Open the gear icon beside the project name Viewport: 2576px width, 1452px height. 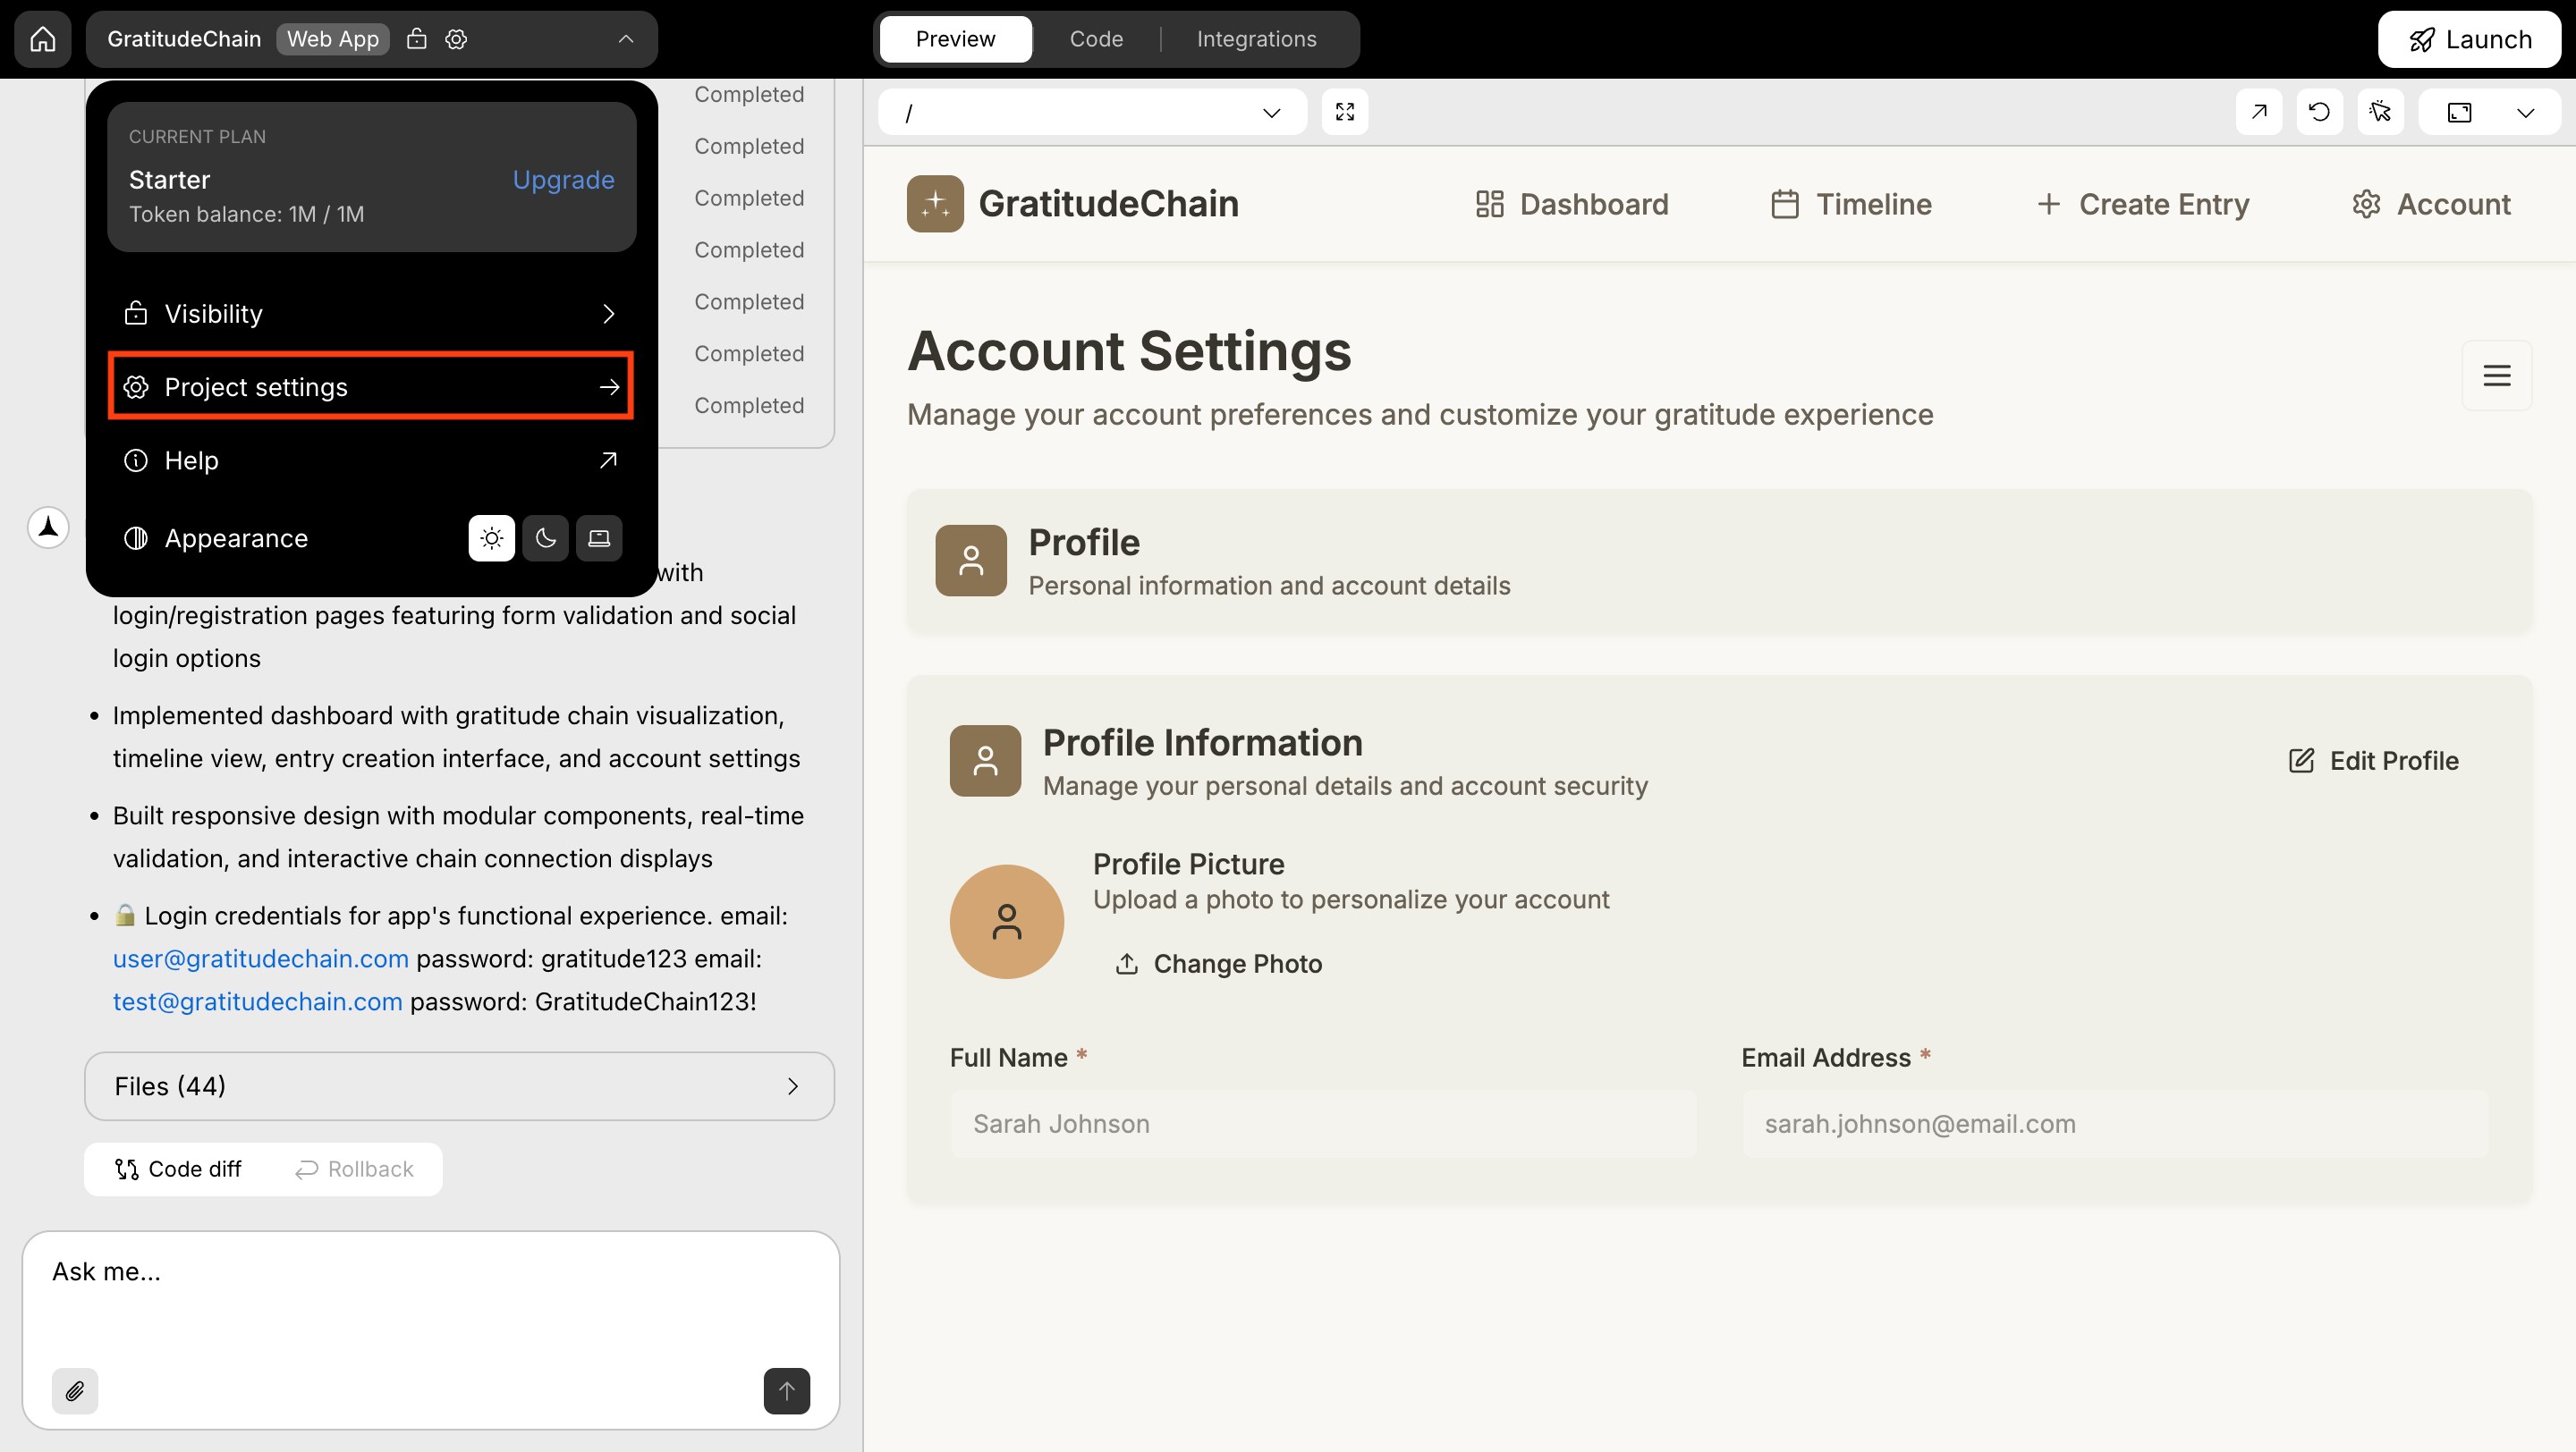click(456, 39)
